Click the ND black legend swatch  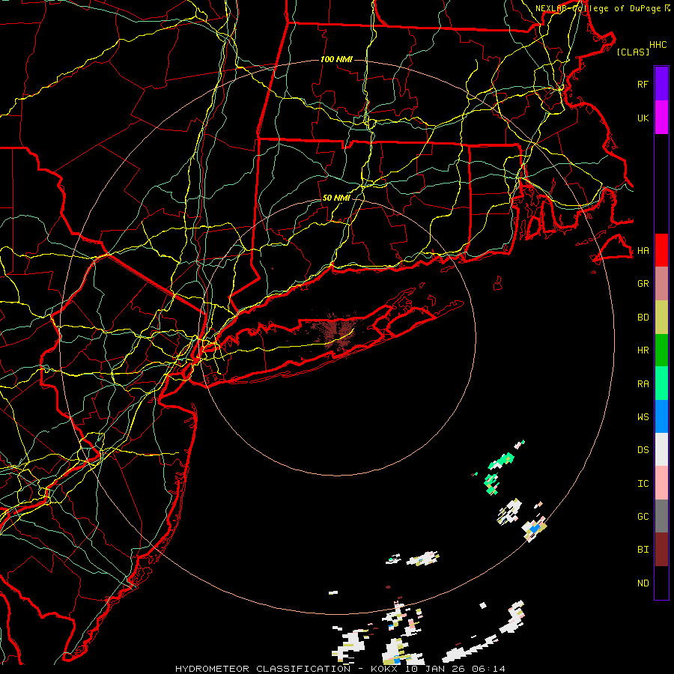point(661,583)
